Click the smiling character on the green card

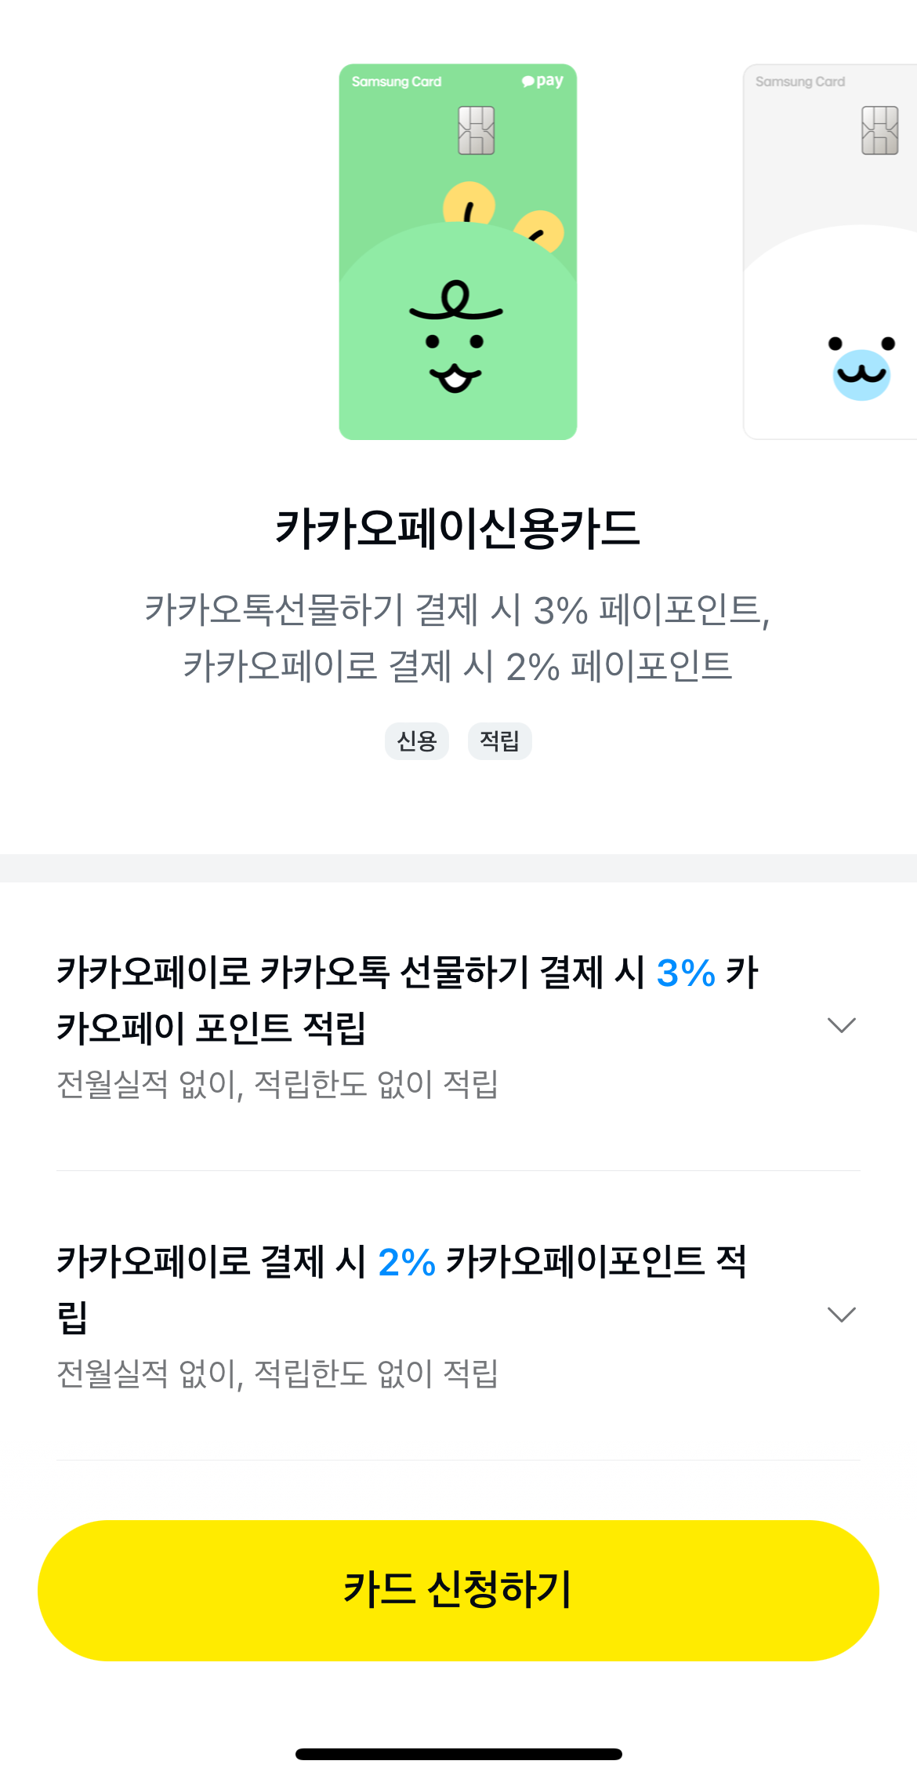click(x=455, y=337)
